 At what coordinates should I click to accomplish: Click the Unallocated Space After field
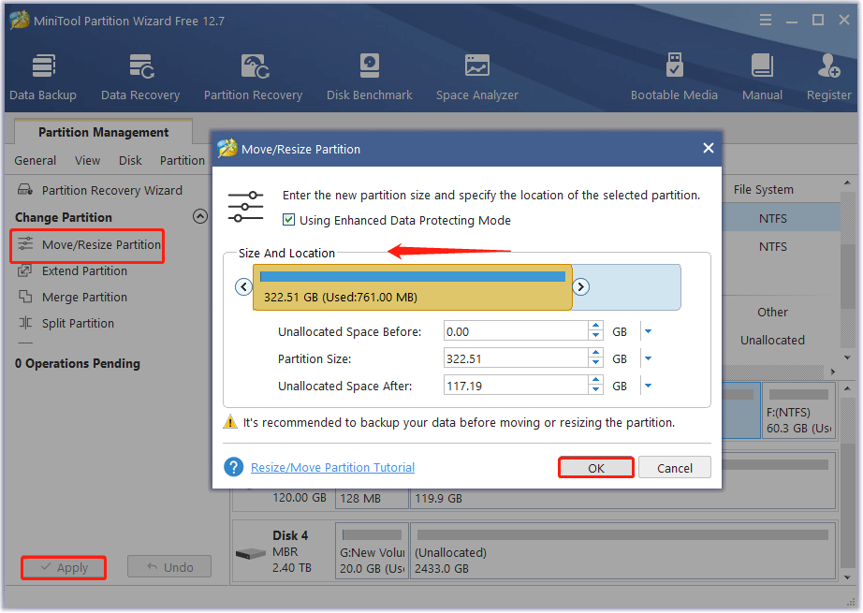pyautogui.click(x=517, y=386)
